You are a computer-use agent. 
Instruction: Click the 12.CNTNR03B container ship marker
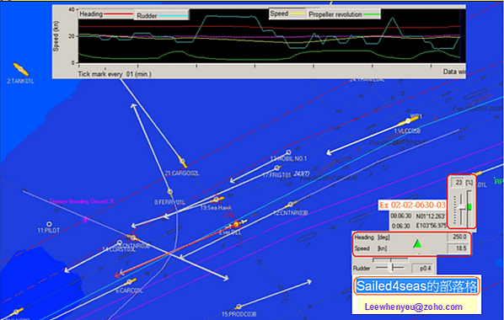pyautogui.click(x=291, y=204)
